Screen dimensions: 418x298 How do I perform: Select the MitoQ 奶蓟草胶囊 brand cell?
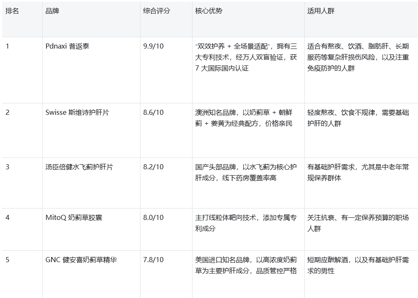(x=74, y=217)
